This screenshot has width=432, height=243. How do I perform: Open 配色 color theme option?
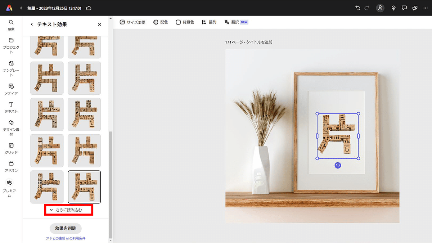click(x=161, y=22)
